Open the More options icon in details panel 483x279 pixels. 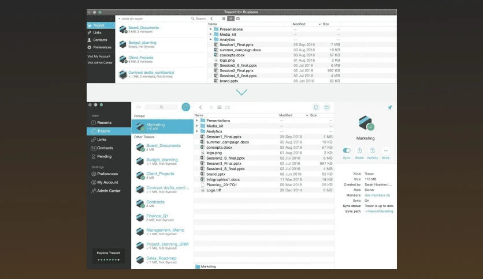click(x=386, y=150)
